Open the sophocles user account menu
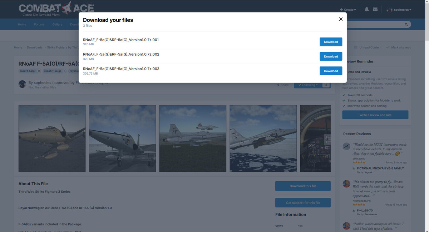The image size is (429, 232). pos(399,10)
